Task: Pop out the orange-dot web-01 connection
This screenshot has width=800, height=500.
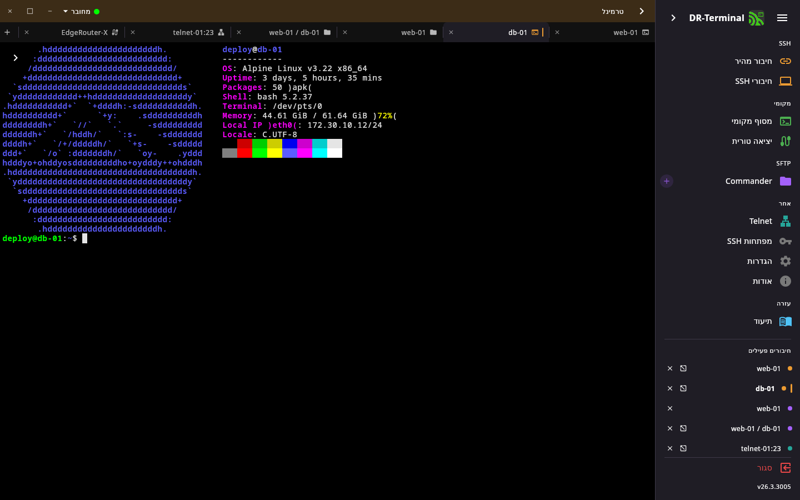Action: pos(683,368)
